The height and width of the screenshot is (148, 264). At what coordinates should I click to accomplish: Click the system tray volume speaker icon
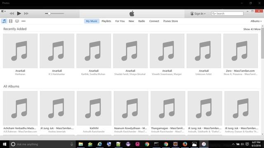pyautogui.click(x=242, y=144)
